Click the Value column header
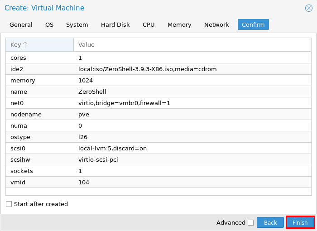Viewport: 317px width, 231px height. pos(192,44)
